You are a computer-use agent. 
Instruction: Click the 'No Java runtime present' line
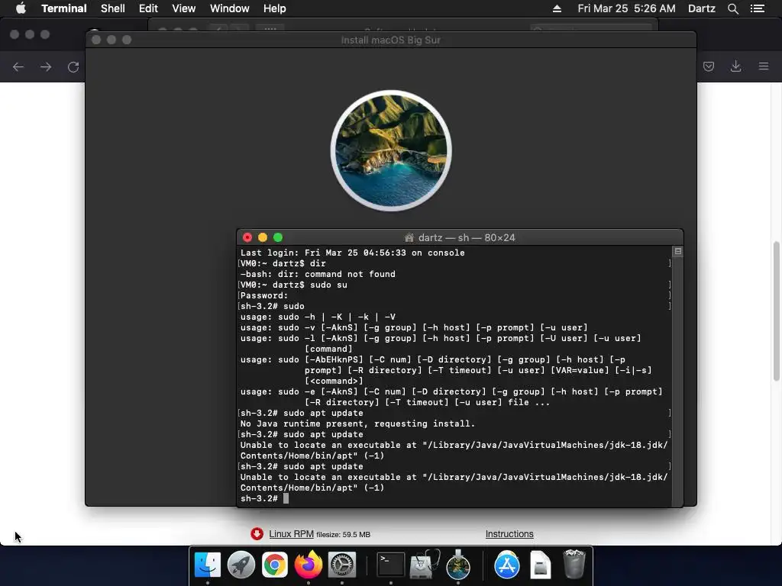[x=357, y=423]
